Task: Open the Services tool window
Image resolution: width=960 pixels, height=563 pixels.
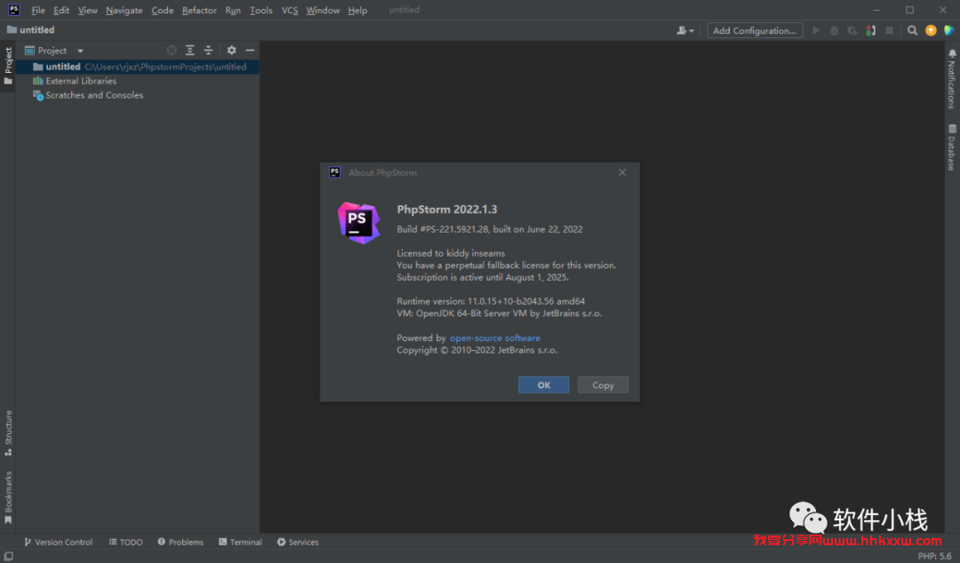Action: [298, 543]
